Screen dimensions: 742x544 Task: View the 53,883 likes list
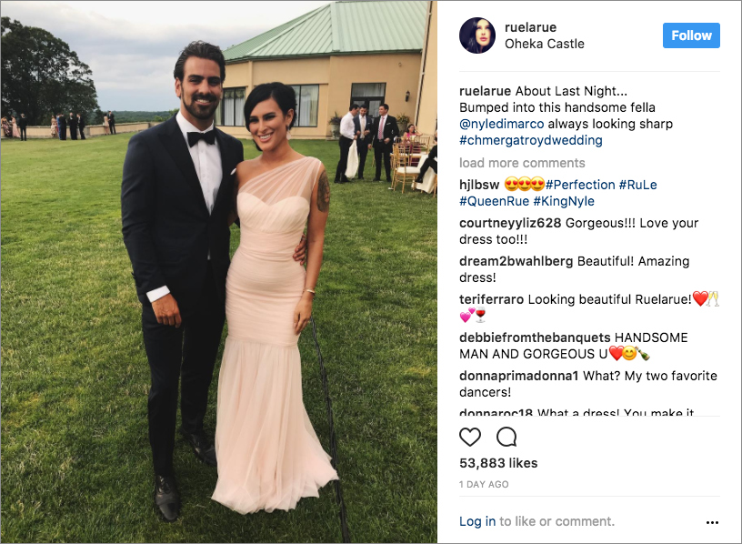click(498, 463)
